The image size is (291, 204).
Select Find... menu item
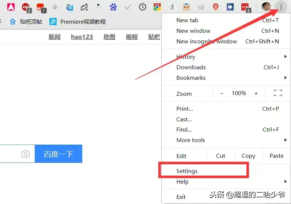226,129
